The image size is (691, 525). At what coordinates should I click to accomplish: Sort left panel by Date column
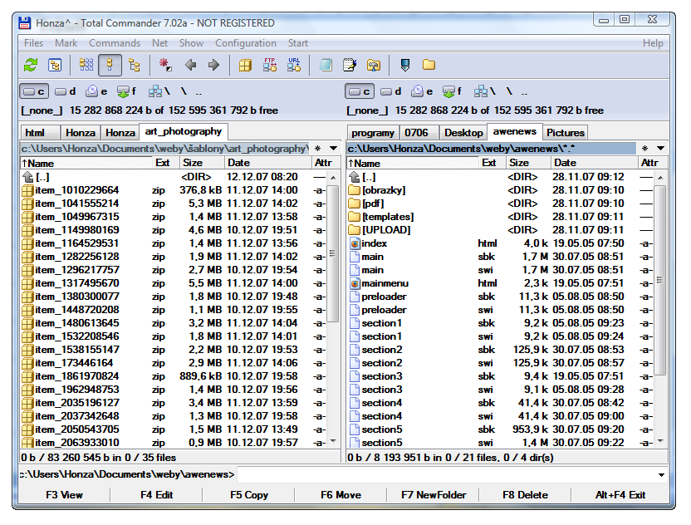(267, 163)
